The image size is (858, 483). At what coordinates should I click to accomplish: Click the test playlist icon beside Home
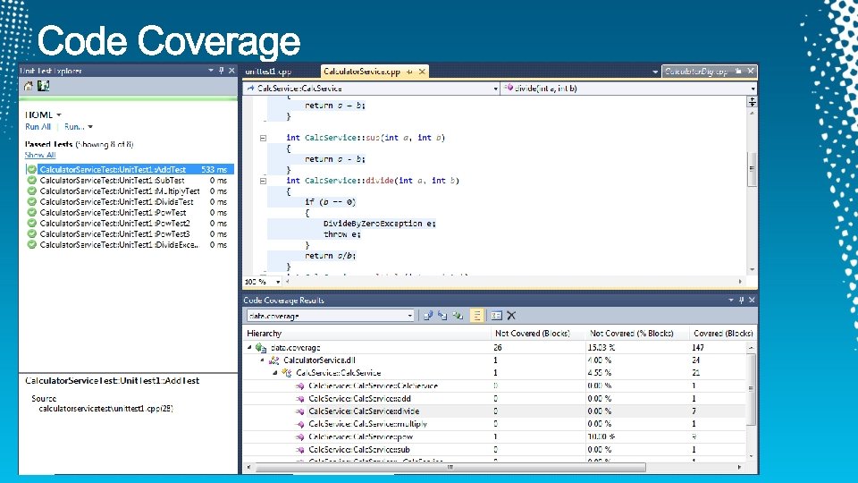pyautogui.click(x=43, y=86)
